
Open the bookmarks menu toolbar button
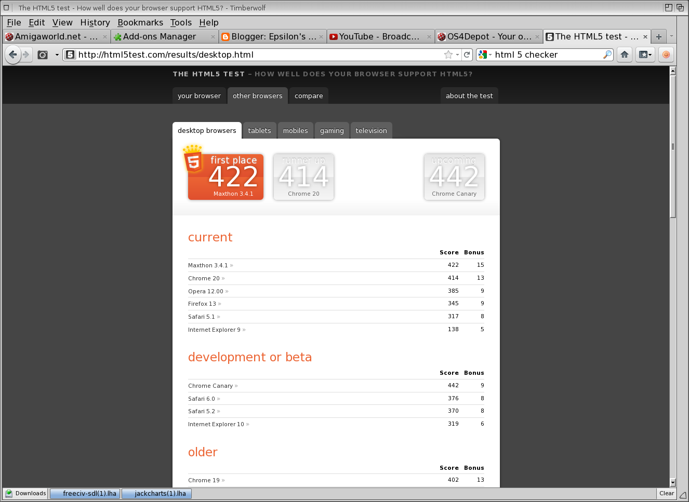[x=645, y=55]
